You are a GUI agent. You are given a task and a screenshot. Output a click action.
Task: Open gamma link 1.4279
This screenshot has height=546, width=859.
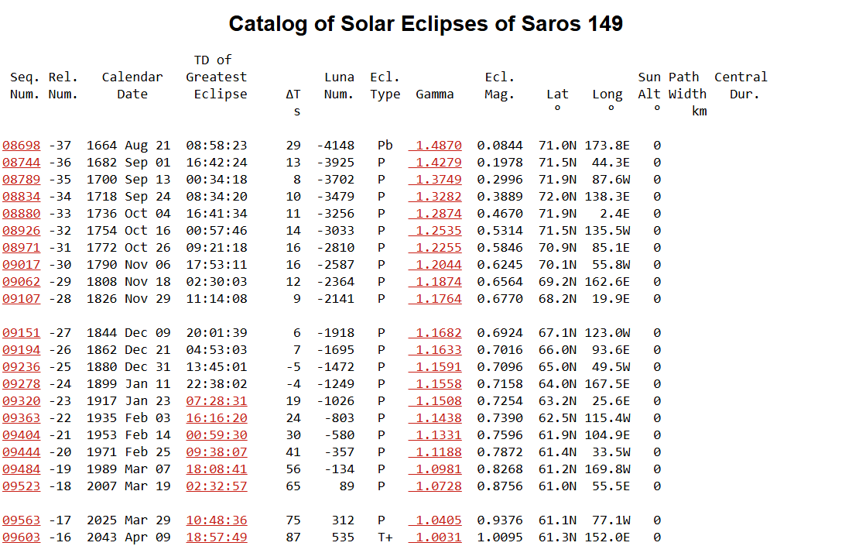coord(435,163)
